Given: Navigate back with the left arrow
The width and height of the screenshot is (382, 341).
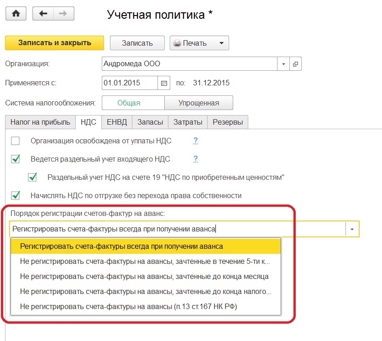Looking at the screenshot, I should point(43,13).
